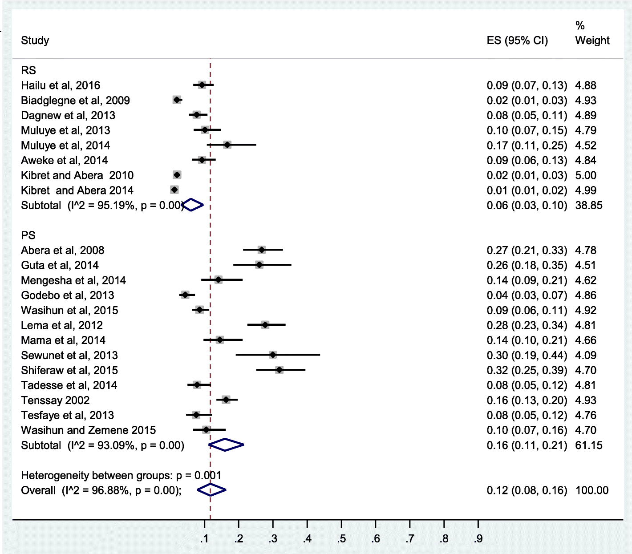Click study label 'Lema et al, 2012'
Screen dimensions: 632x554
pos(62,325)
